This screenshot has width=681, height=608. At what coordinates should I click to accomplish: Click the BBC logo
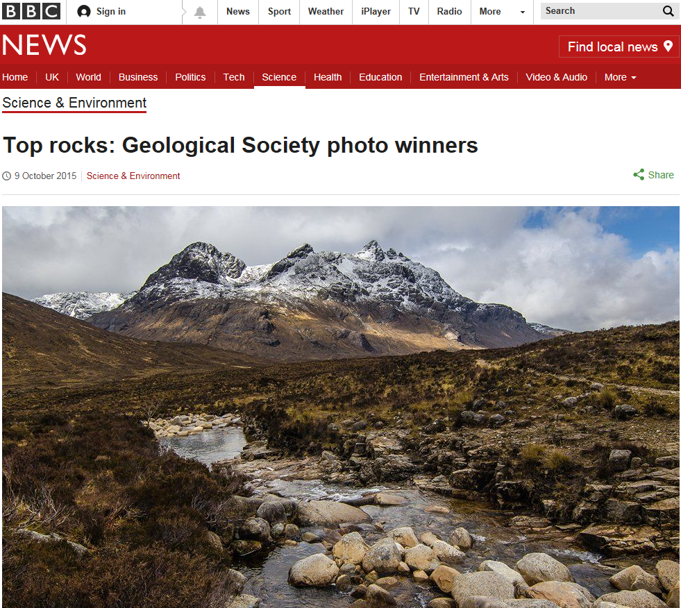[31, 11]
